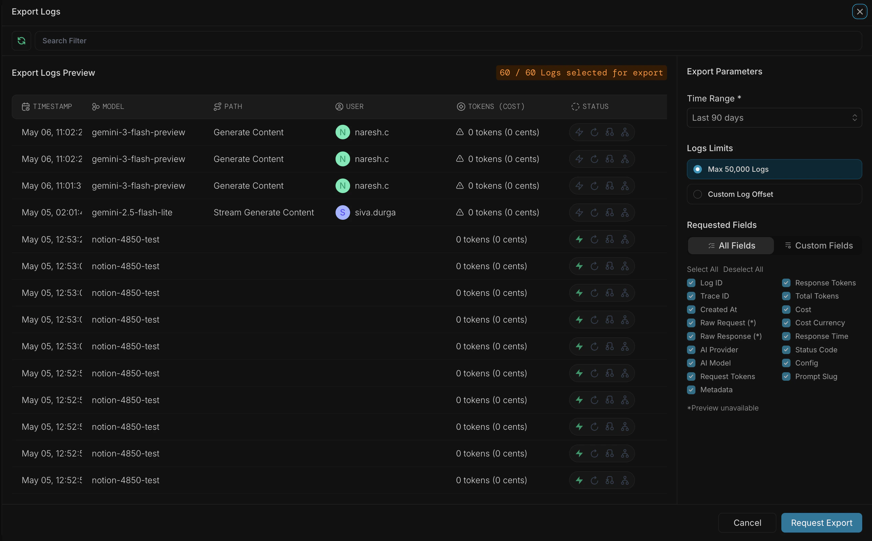Click the green lightning bolt in the last notion-4850-test row
872x541 pixels.
tap(579, 480)
